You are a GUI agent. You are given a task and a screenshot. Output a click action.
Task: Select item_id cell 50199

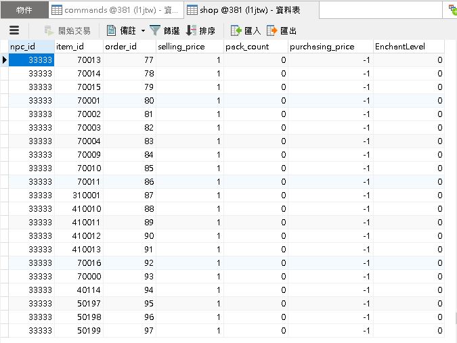[x=79, y=330]
